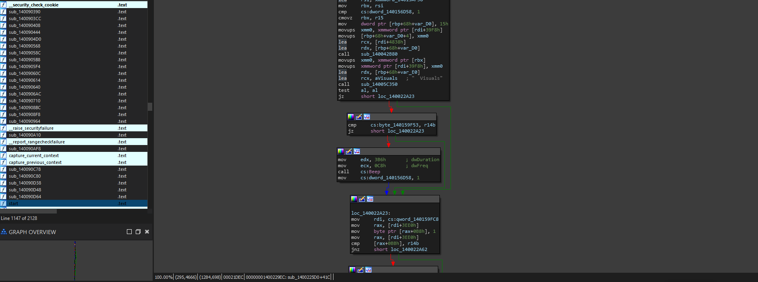Open the color picker on the cmp byte_140159F53 block
Image resolution: width=758 pixels, height=282 pixels.
[351, 117]
